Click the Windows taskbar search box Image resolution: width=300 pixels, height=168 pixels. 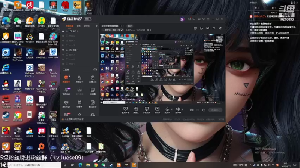tap(34, 165)
